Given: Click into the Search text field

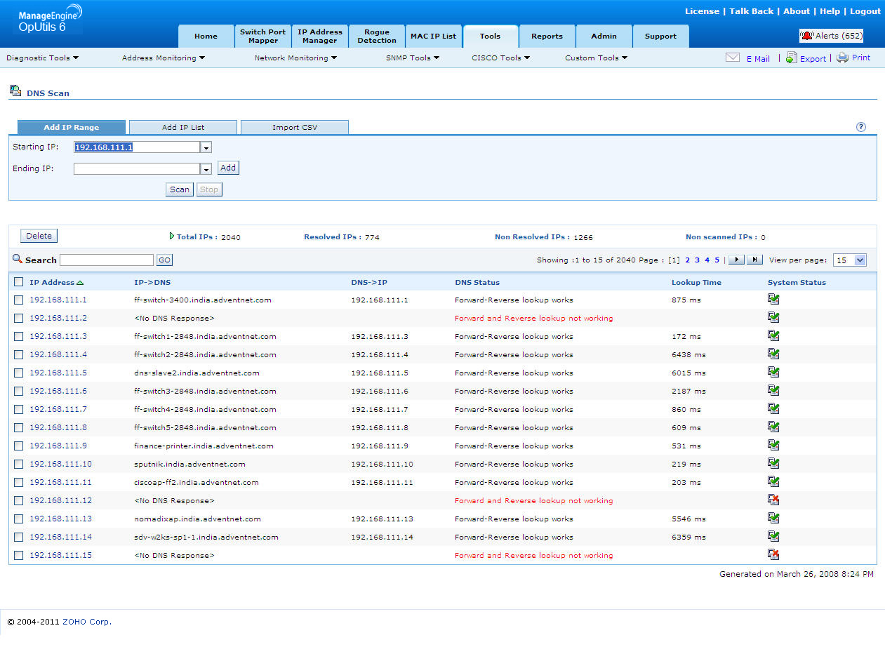Looking at the screenshot, I should [106, 260].
